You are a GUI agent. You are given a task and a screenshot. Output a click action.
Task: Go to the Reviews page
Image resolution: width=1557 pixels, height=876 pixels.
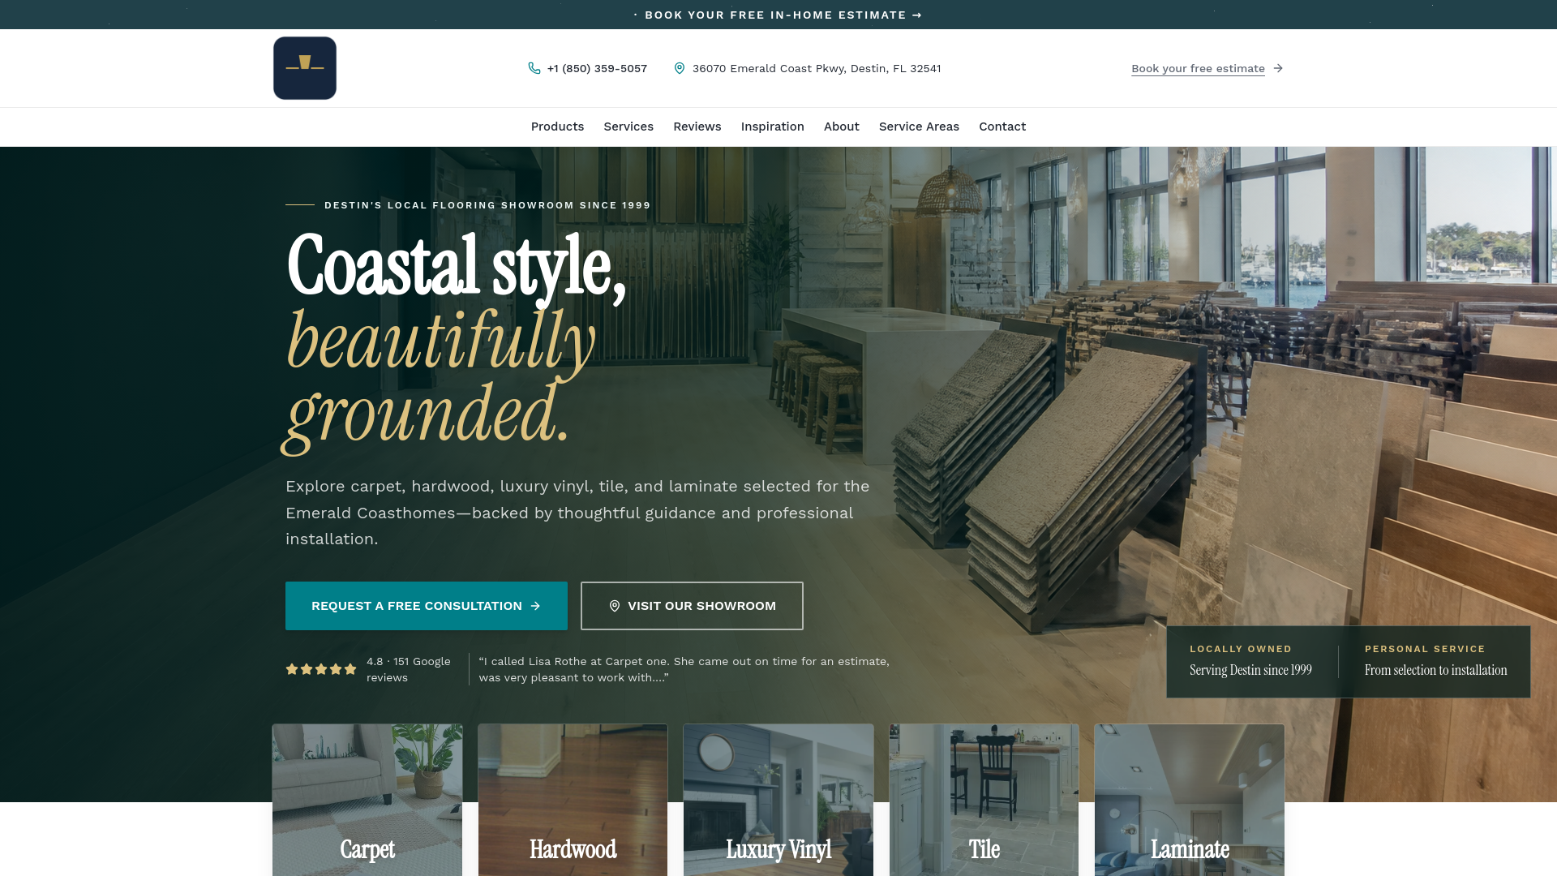(x=697, y=127)
